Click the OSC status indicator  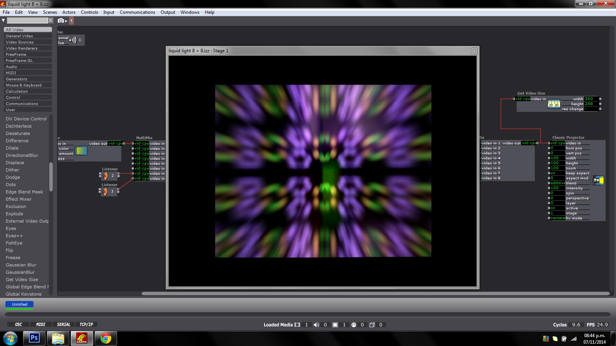[x=18, y=324]
